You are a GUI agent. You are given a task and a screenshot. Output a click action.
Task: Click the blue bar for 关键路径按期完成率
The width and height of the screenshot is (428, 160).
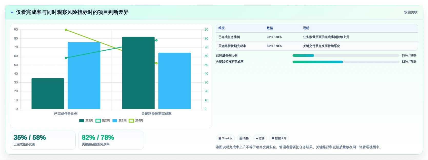[174, 81]
